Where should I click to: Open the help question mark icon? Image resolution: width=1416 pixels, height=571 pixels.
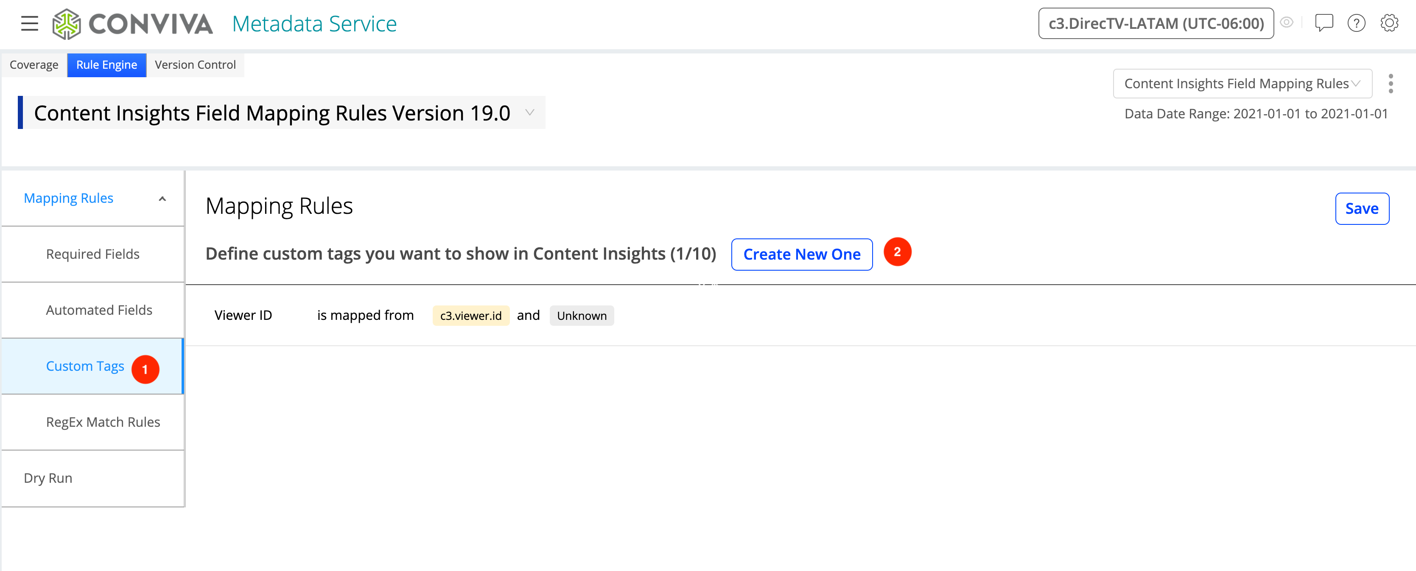1356,23
